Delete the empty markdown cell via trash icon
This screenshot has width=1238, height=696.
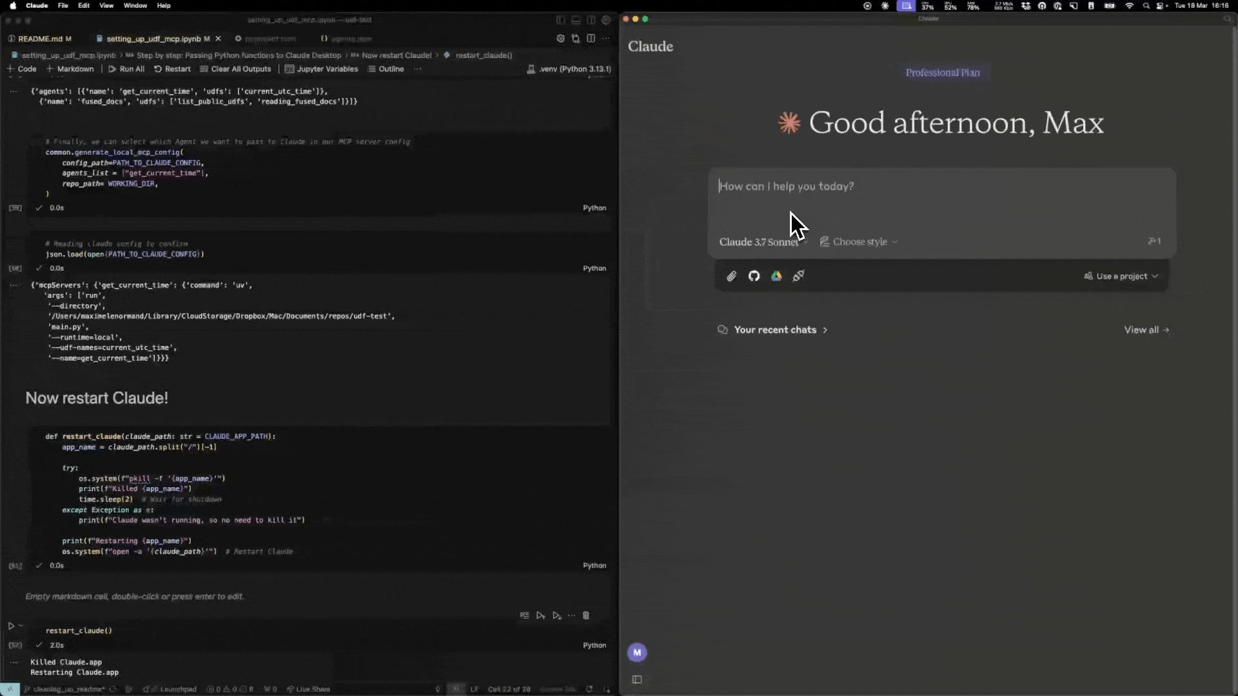point(586,615)
